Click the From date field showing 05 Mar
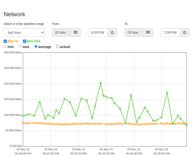The height and width of the screenshot is (156, 193). 61,33
